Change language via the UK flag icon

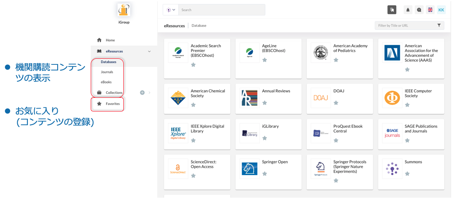[430, 10]
